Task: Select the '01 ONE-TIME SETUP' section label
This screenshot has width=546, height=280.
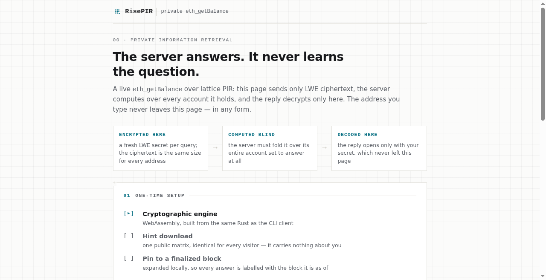Action: (x=154, y=196)
